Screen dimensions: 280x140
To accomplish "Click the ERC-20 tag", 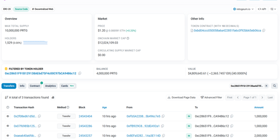I will click(x=7, y=9).
